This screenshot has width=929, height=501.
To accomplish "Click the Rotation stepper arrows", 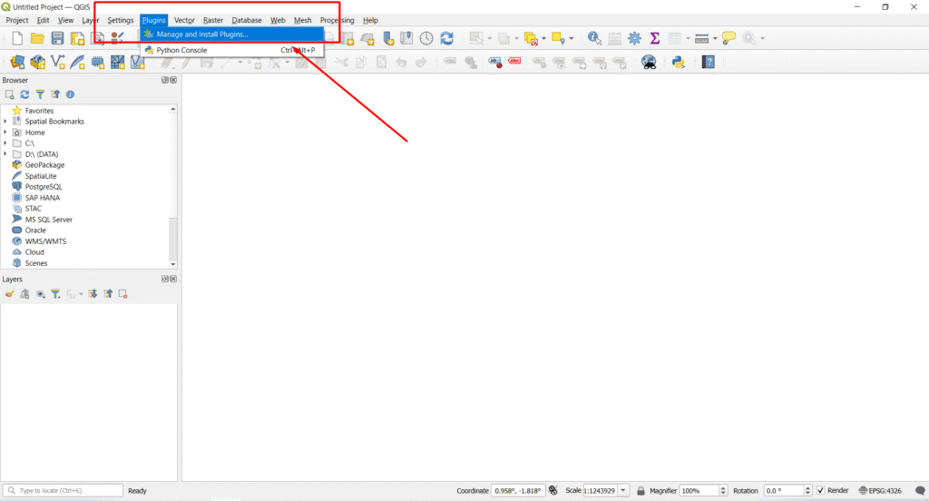I will point(807,490).
